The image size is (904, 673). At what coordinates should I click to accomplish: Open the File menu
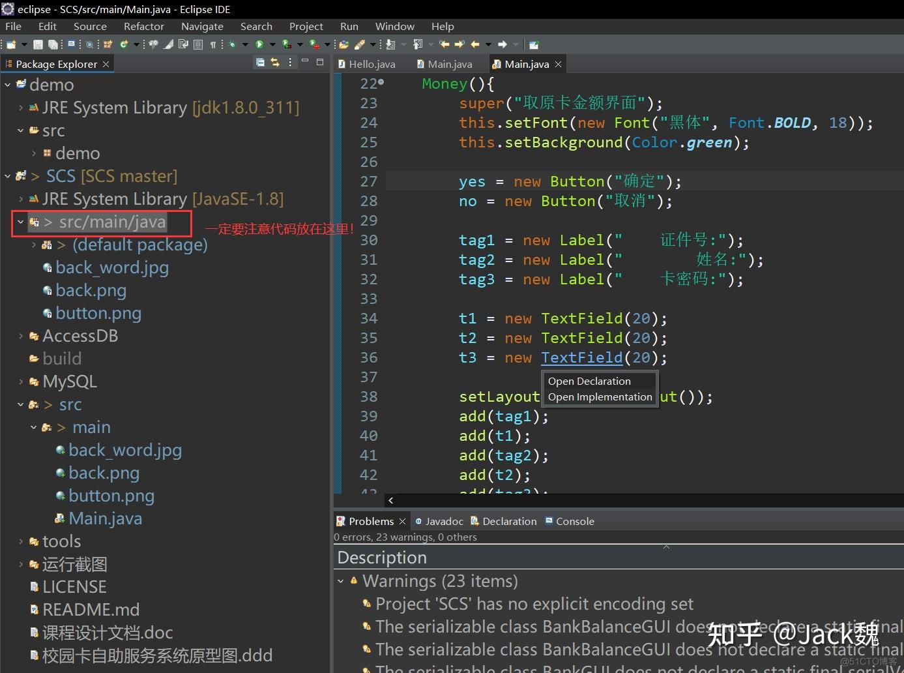[x=13, y=26]
